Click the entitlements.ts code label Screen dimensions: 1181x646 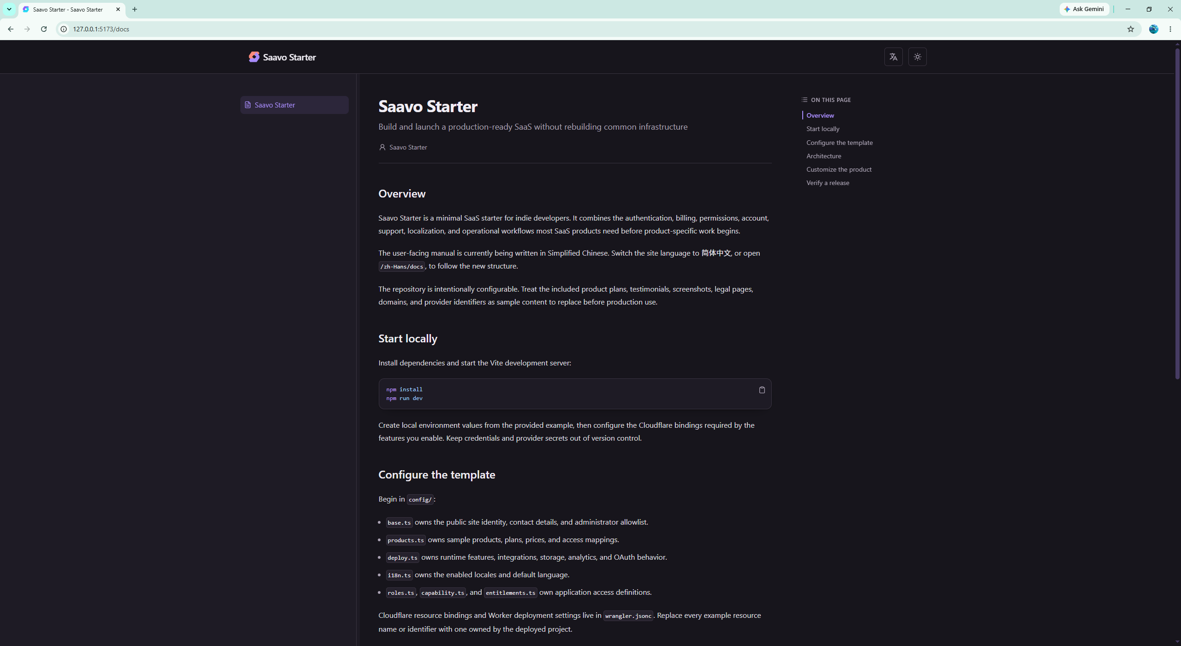pyautogui.click(x=510, y=592)
